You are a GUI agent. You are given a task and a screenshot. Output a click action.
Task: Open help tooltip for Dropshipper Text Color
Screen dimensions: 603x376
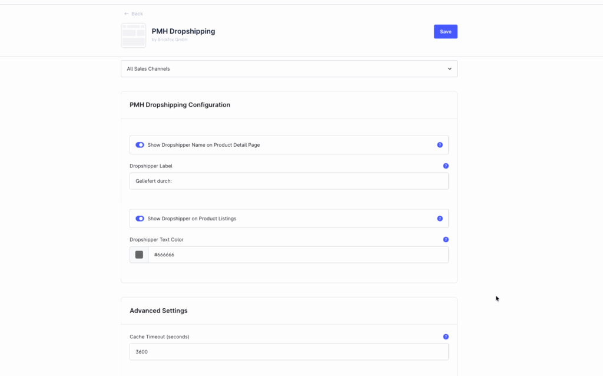coord(446,240)
